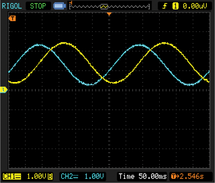Click the orange horizontal trigger position arrow

(x=109, y=14)
